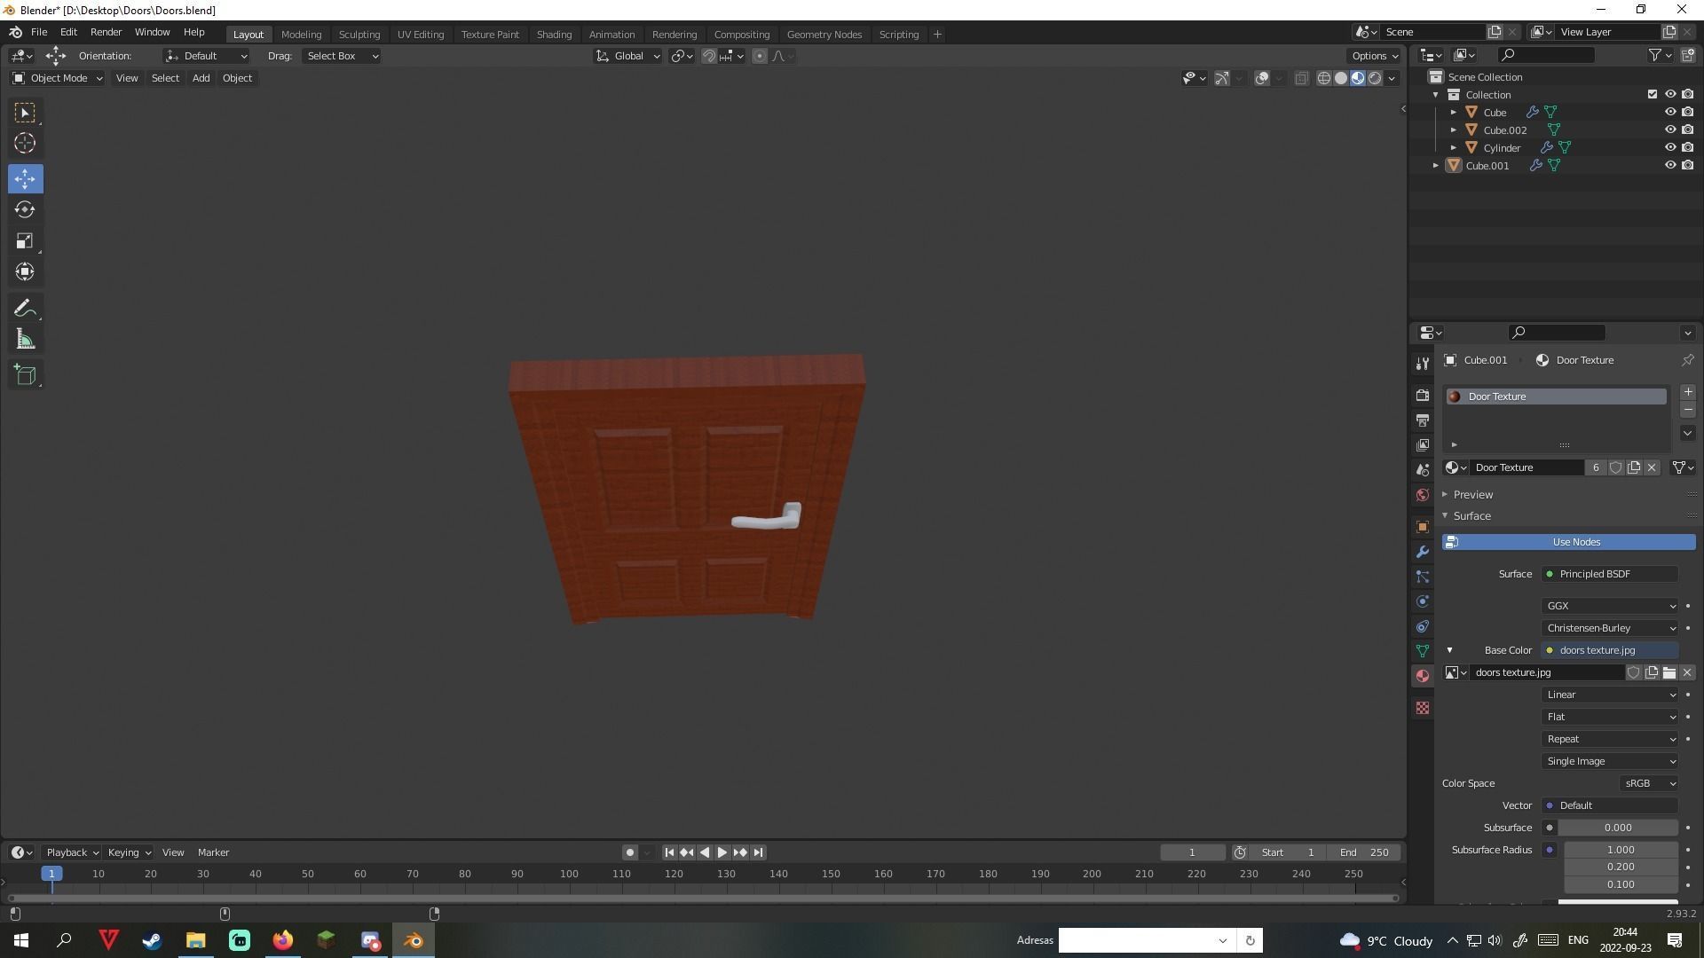The height and width of the screenshot is (958, 1704).
Task: Unlink the doors texture.jpg image
Action: click(x=1687, y=672)
